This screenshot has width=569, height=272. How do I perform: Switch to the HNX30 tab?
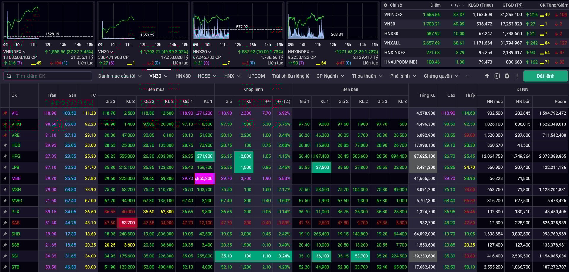click(183, 76)
